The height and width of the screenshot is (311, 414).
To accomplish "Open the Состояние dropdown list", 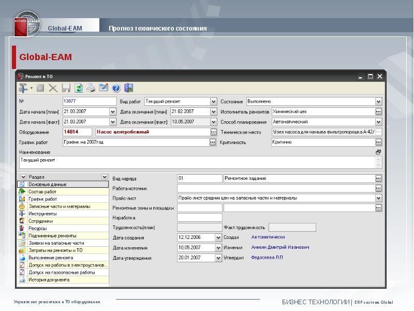I will coord(378,102).
